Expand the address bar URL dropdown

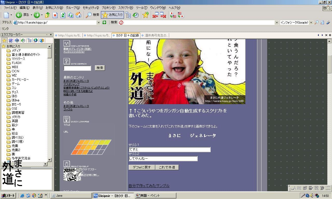tap(99, 23)
